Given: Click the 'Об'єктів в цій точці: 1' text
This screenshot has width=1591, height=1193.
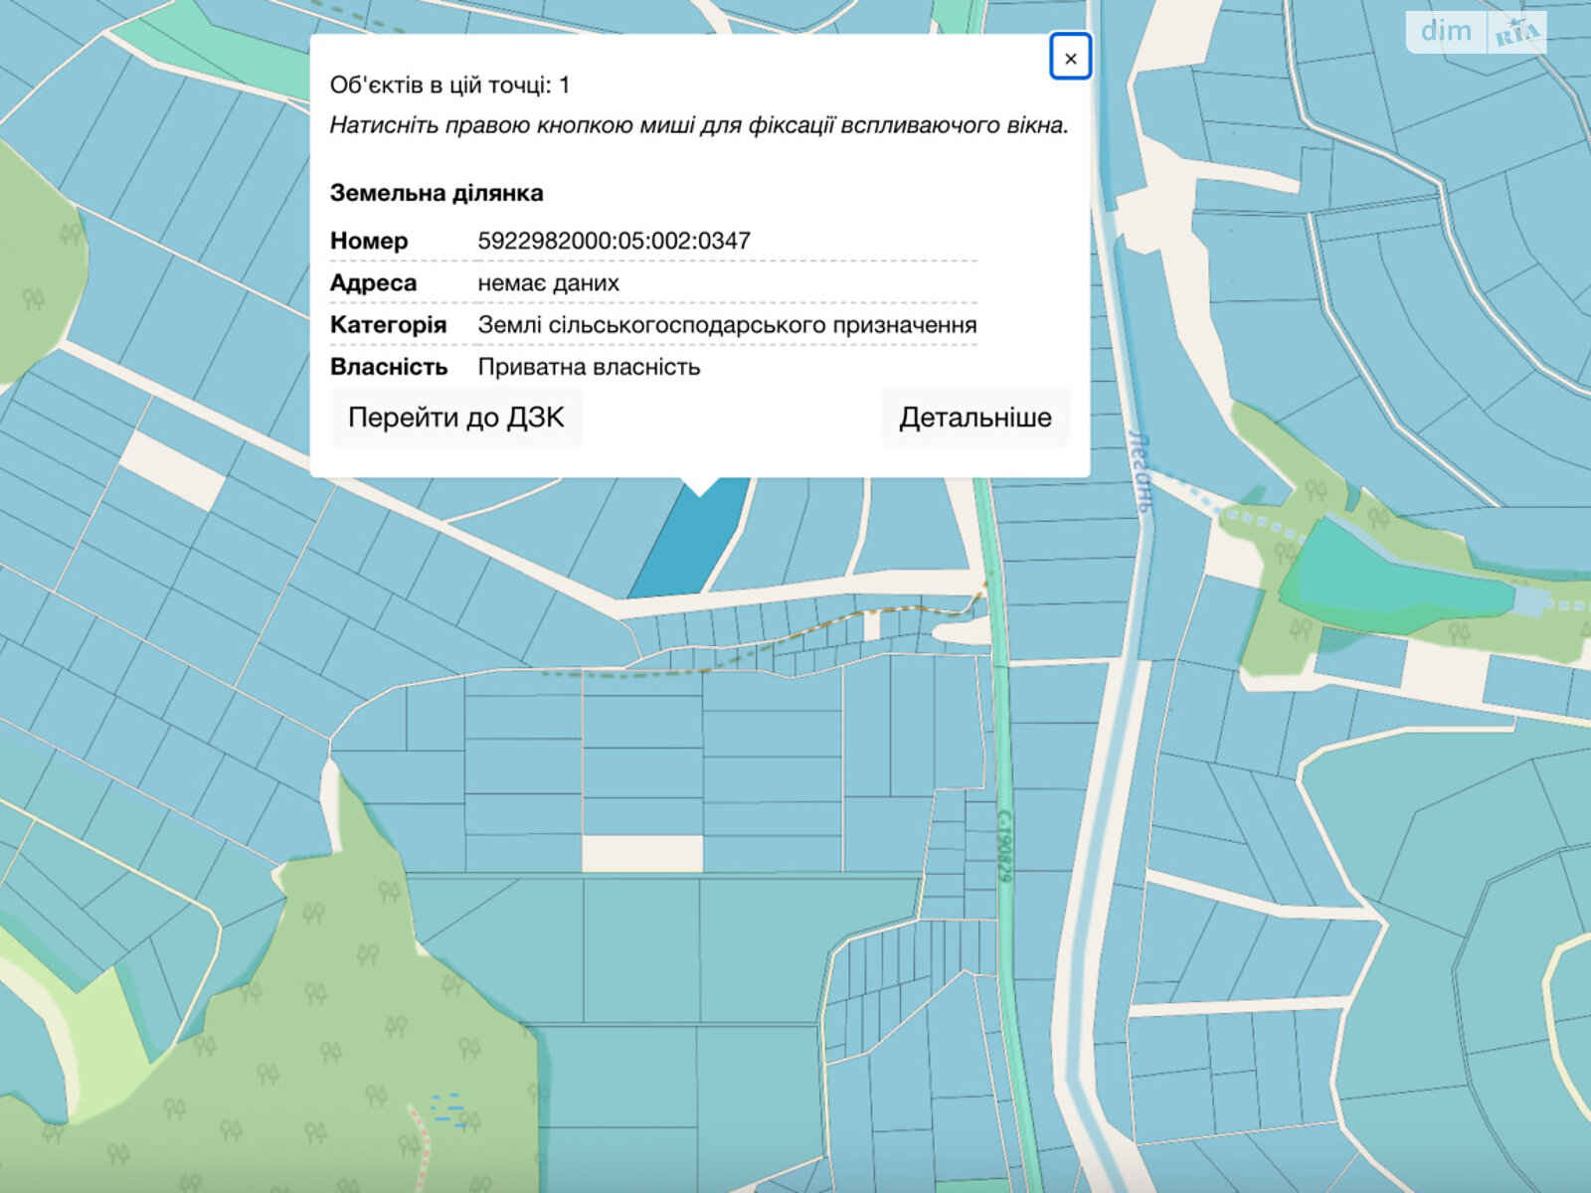Looking at the screenshot, I should [x=449, y=85].
